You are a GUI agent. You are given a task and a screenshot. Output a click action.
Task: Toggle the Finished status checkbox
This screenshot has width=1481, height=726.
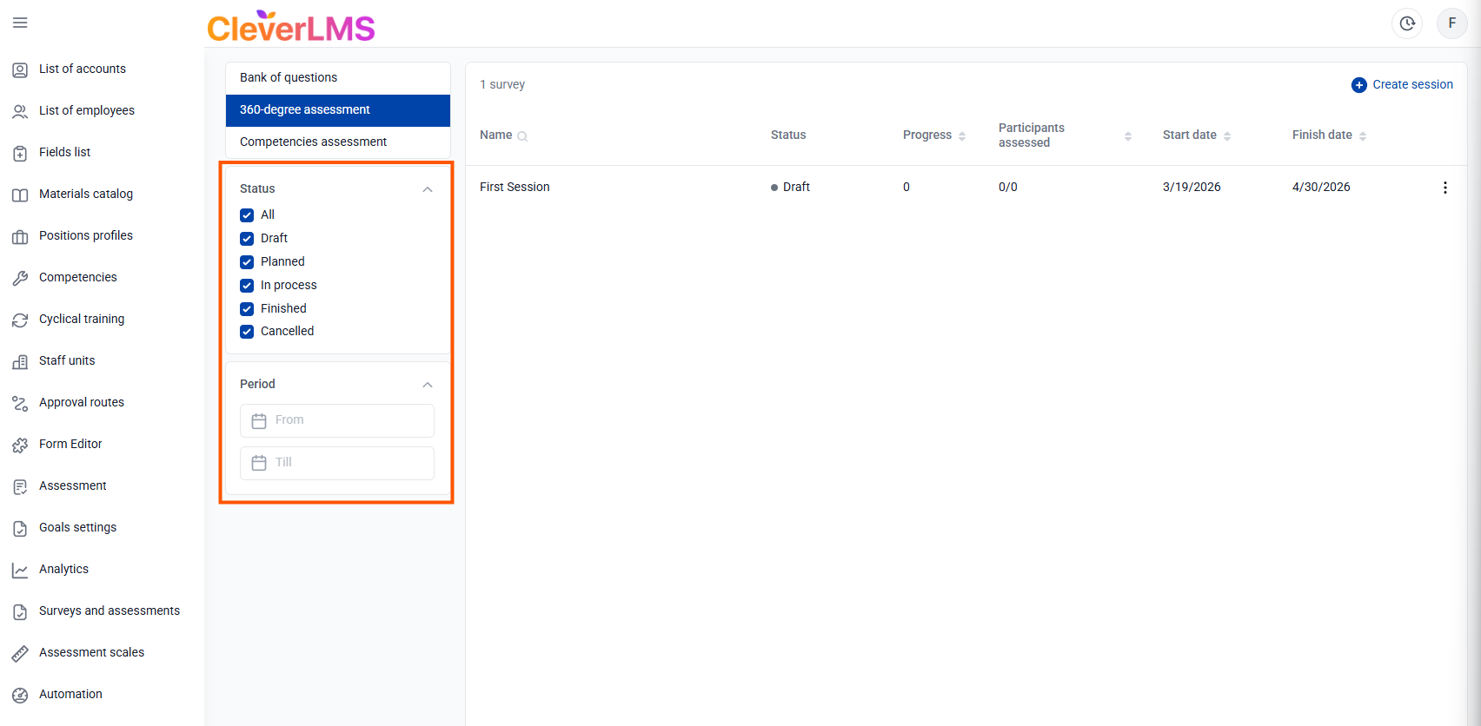click(x=247, y=309)
